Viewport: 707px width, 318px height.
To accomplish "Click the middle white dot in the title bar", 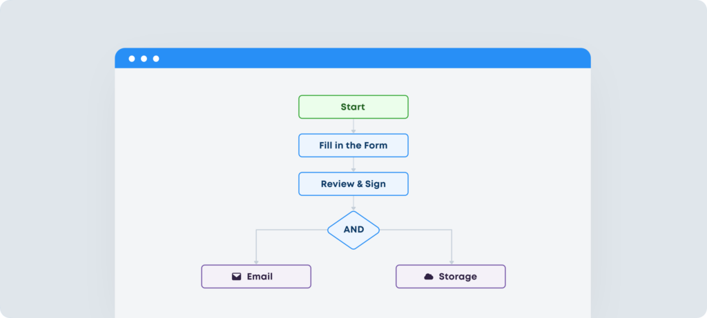I will click(144, 59).
